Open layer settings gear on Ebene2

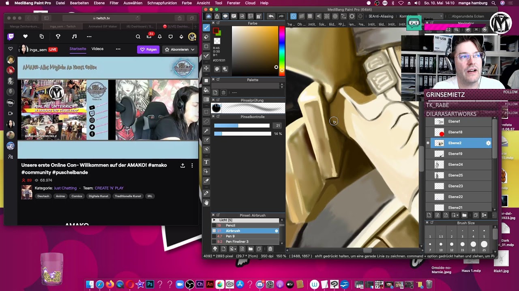click(488, 143)
